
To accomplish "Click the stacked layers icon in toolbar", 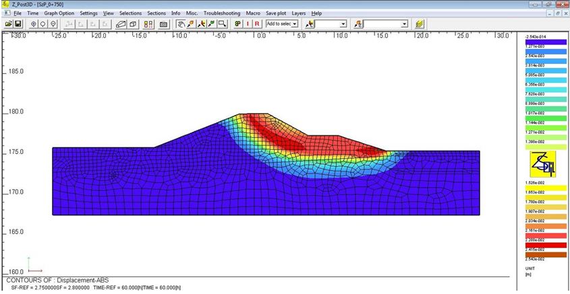I will pyautogui.click(x=420, y=24).
